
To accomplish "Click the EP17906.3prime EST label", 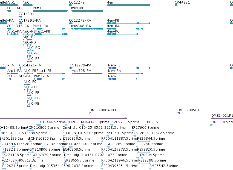I will click(145, 128).
